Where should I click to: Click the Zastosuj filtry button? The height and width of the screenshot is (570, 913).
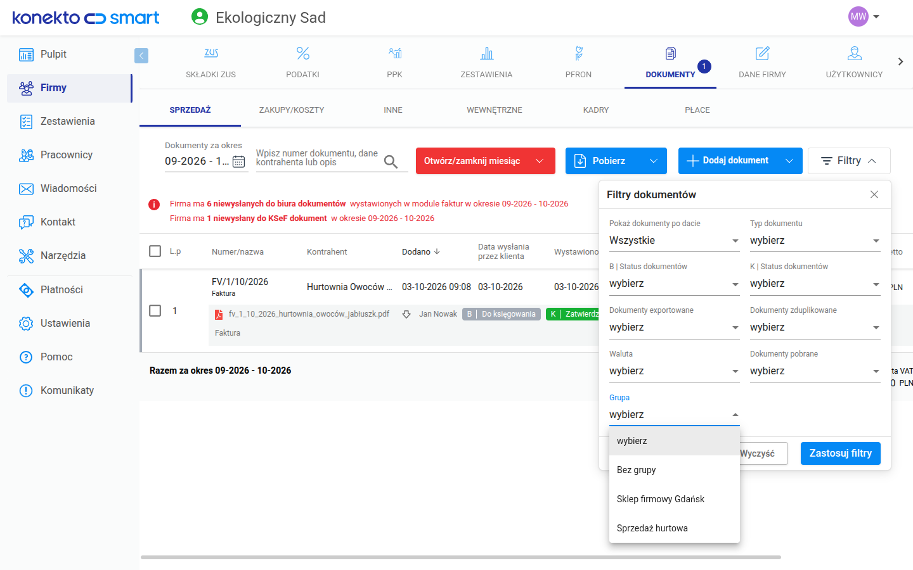point(841,453)
